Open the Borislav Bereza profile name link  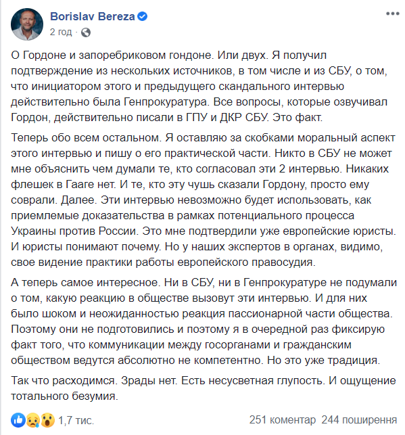click(x=93, y=16)
